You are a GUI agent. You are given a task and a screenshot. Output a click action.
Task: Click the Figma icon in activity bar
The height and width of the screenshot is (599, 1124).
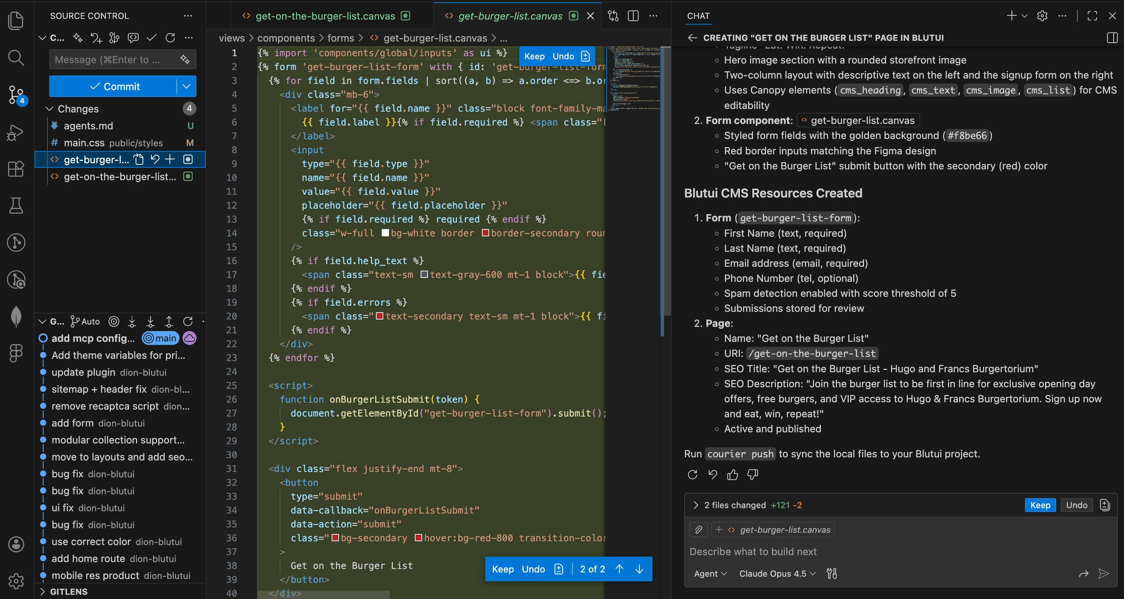click(x=16, y=353)
